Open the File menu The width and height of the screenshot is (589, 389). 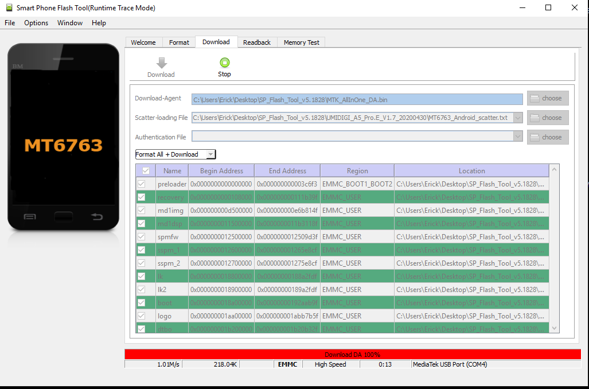10,23
